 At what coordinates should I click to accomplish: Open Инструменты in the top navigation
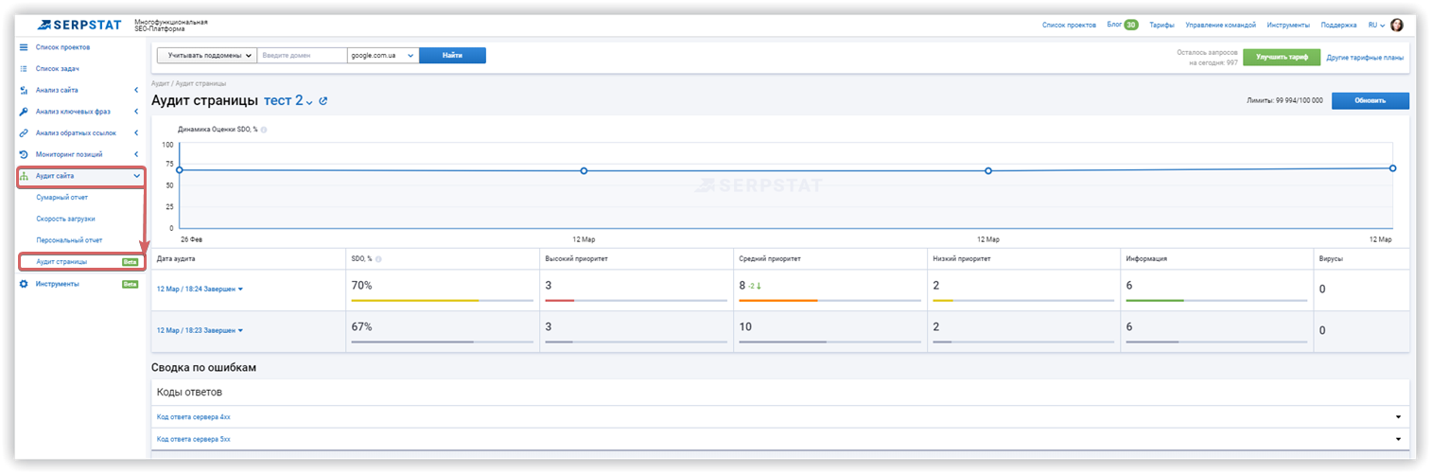point(1288,26)
